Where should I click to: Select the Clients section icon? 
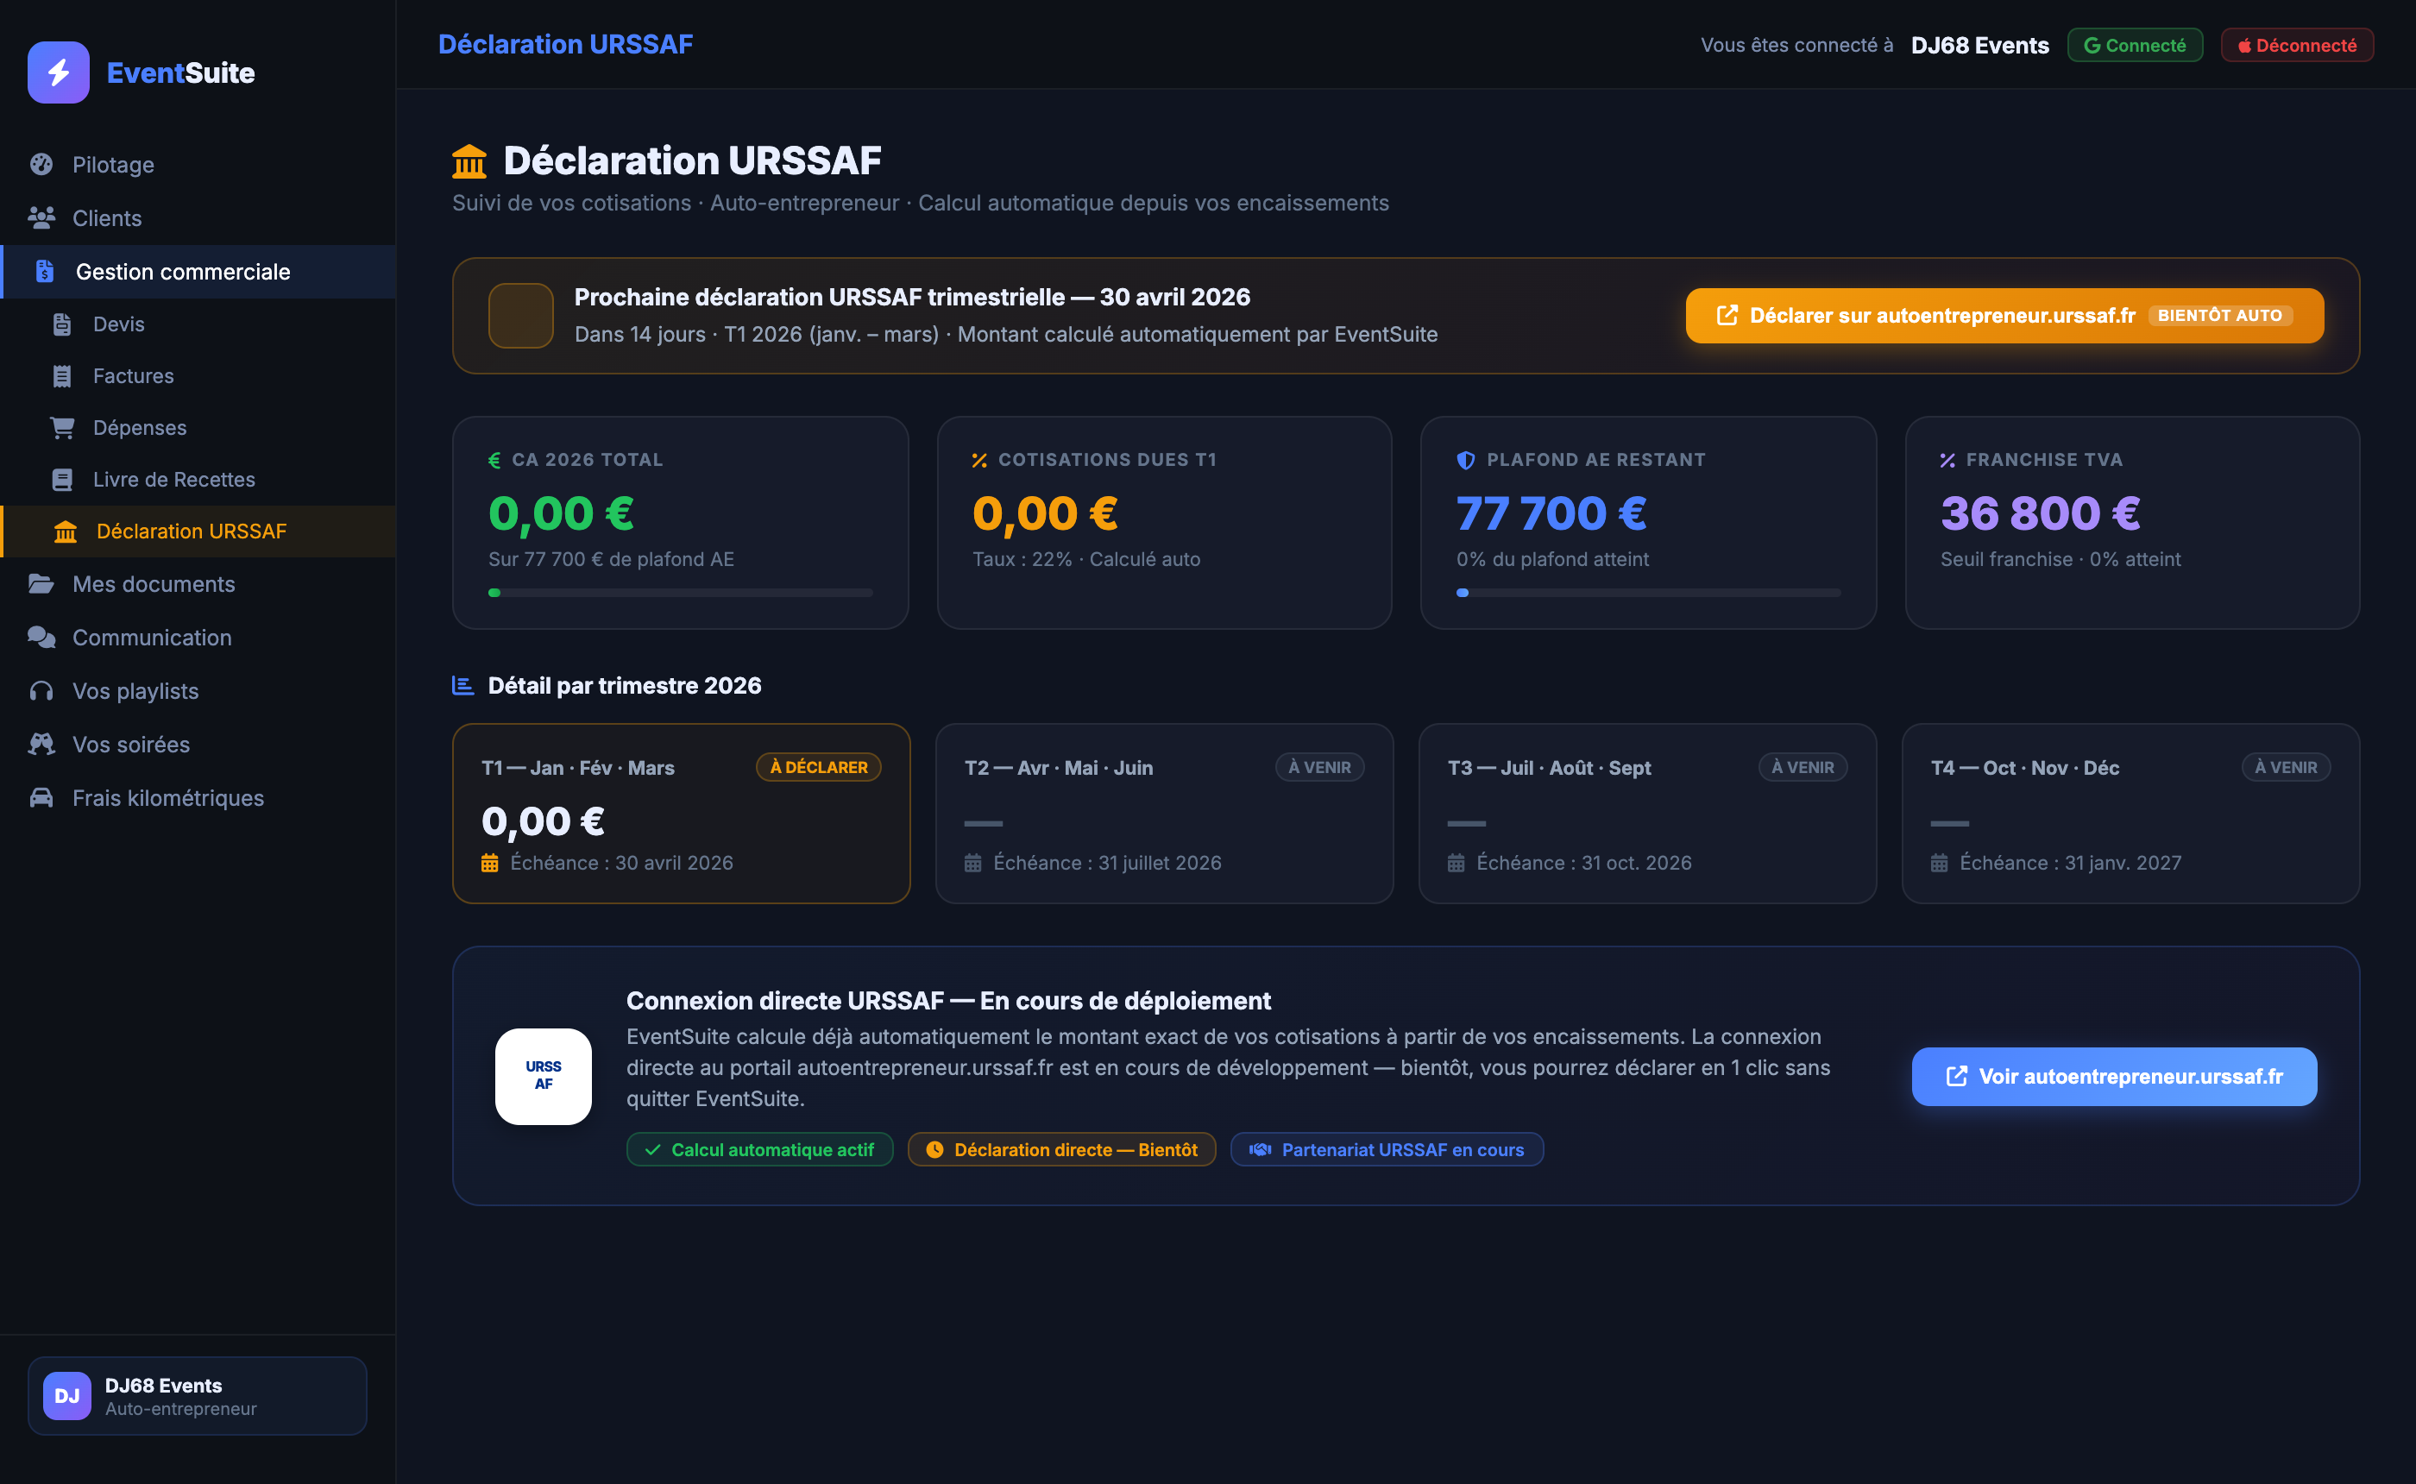(42, 218)
